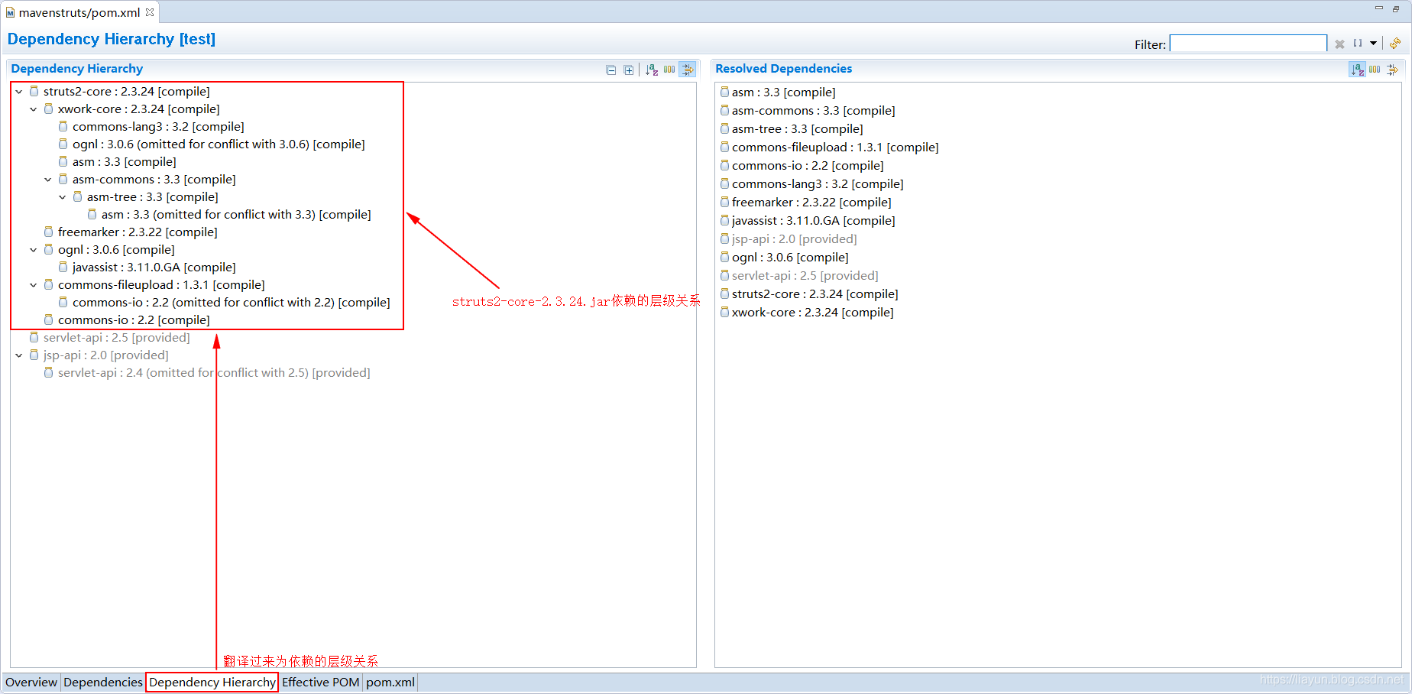This screenshot has height=694, width=1412.
Task: Select asm-commons : 3.3 in hierarchy tree
Action: pyautogui.click(x=154, y=180)
